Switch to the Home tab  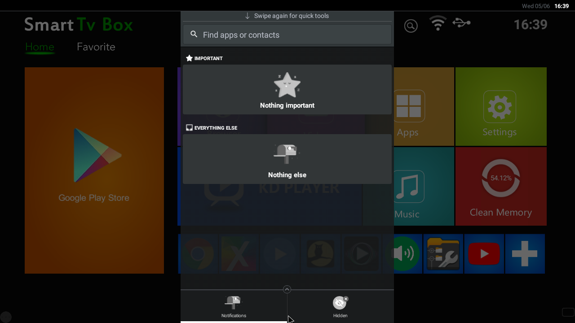point(40,47)
